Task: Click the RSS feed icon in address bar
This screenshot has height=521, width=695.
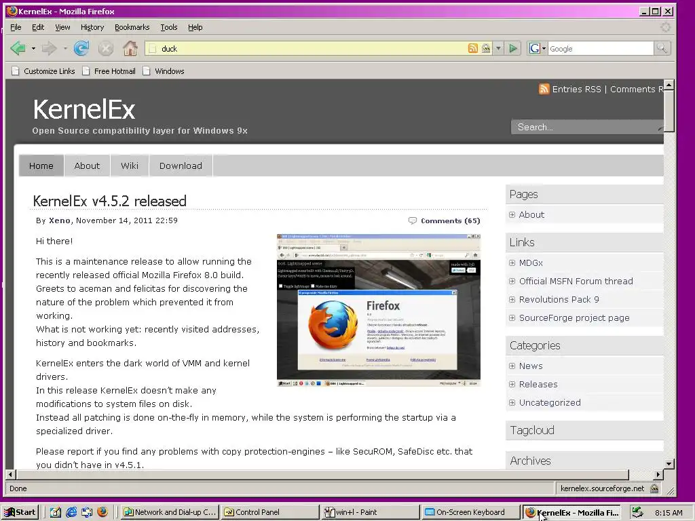Action: [473, 48]
